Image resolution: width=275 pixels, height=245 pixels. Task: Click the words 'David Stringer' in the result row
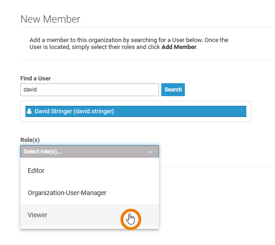[x=53, y=111]
